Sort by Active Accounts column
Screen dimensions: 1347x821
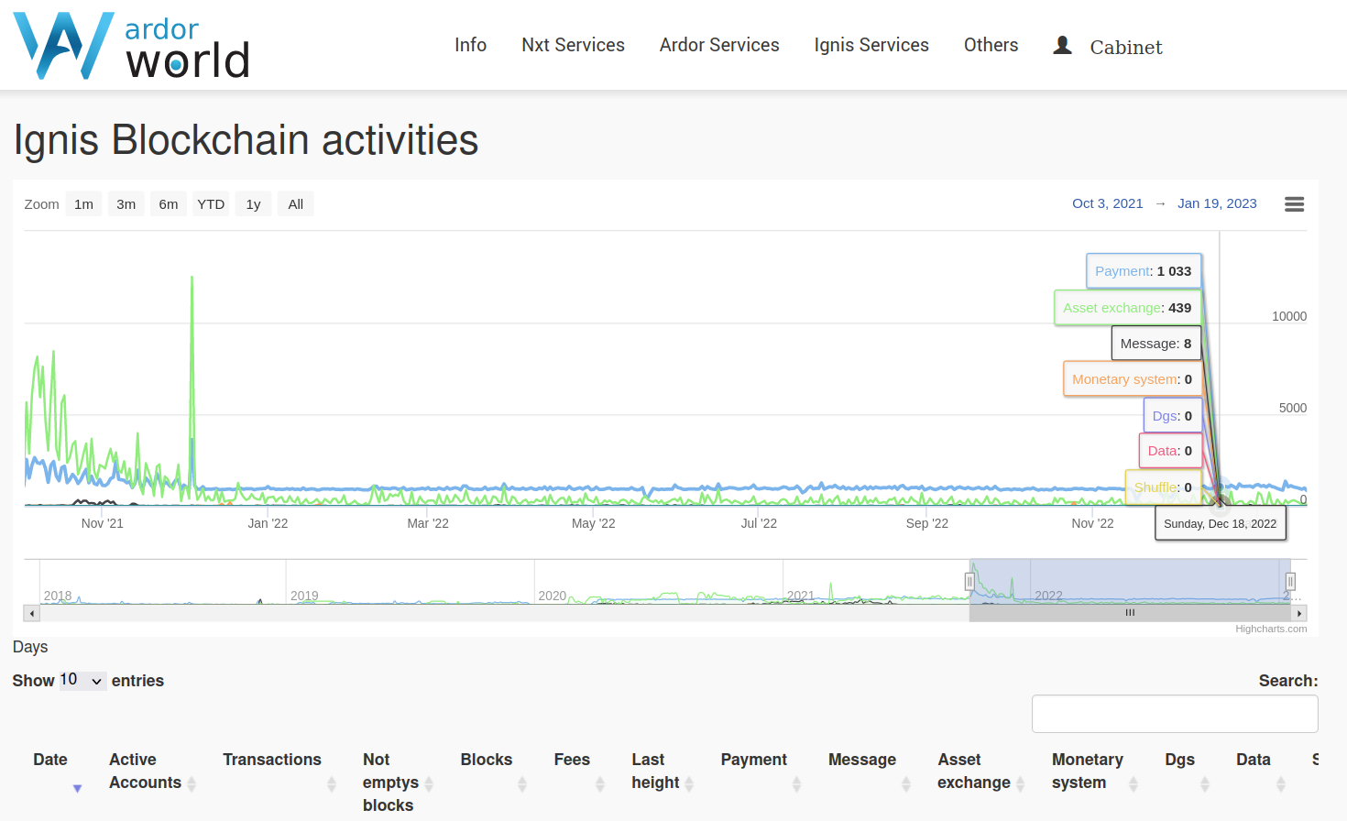pyautogui.click(x=152, y=772)
